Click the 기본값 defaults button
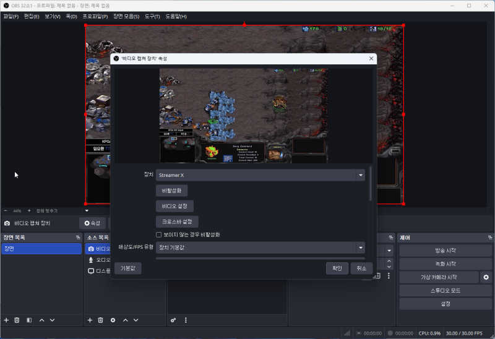The width and height of the screenshot is (495, 339). pos(128,268)
